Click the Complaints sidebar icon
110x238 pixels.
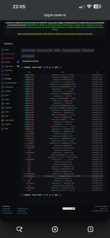pos(3,66)
